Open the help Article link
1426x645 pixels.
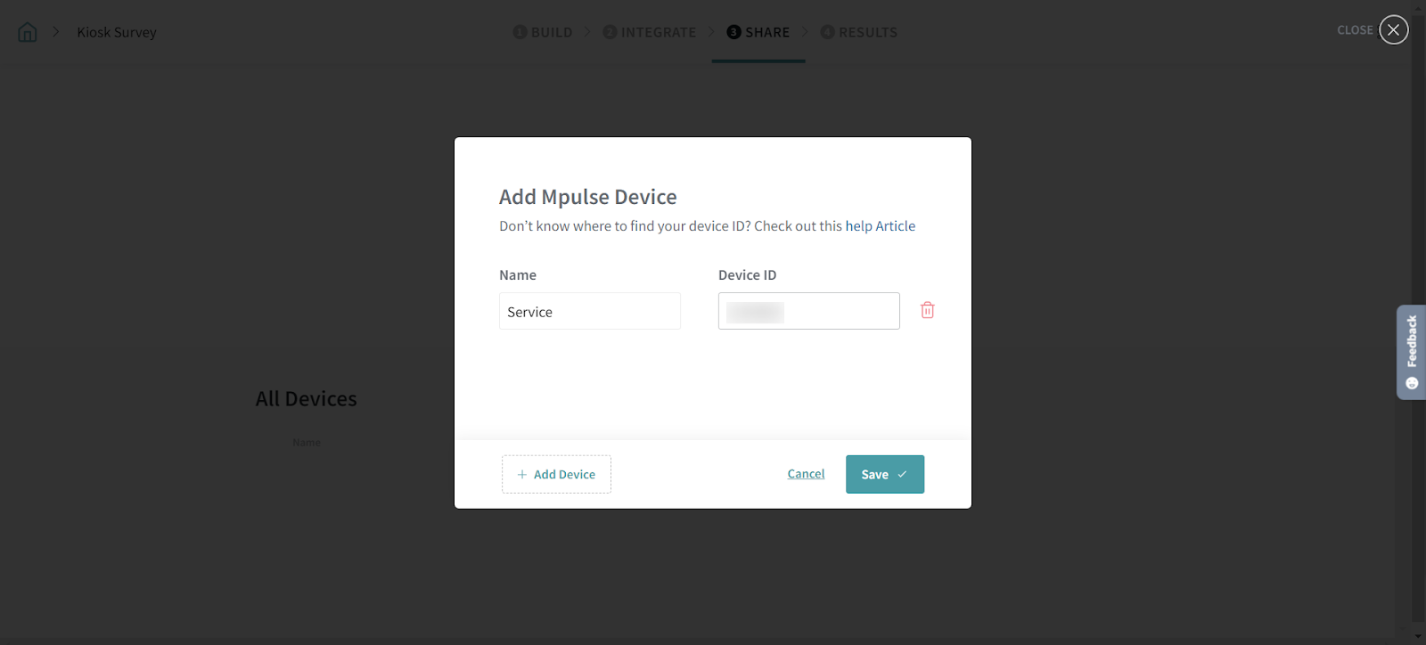880,226
